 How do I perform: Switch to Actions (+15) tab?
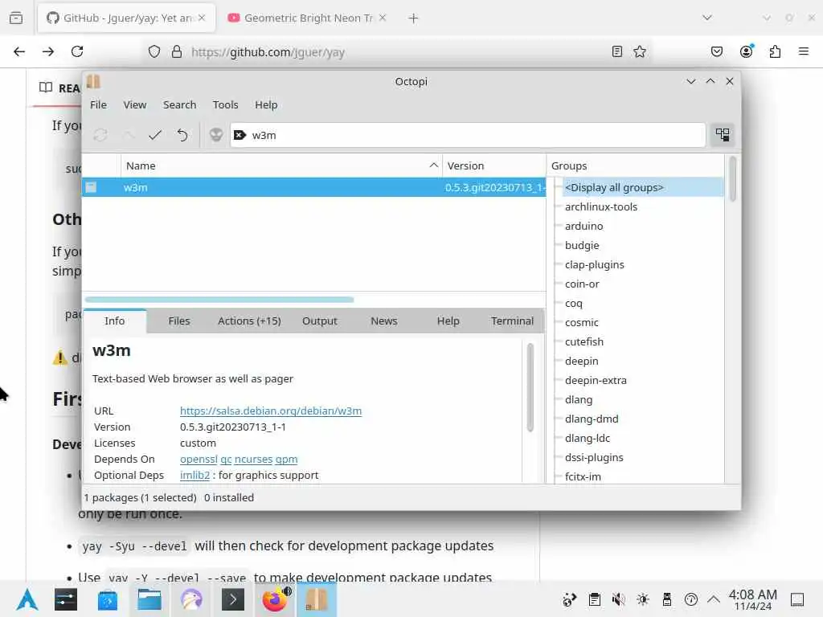tap(249, 321)
